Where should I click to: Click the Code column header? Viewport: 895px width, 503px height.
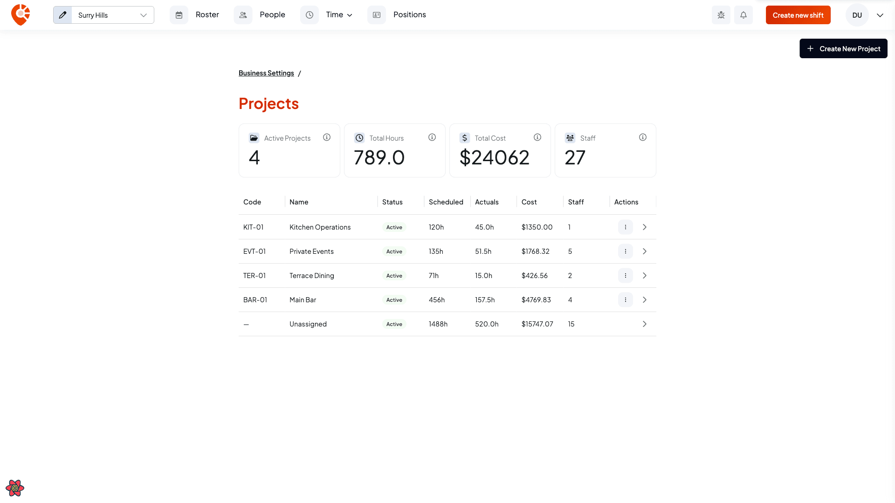[x=252, y=202]
